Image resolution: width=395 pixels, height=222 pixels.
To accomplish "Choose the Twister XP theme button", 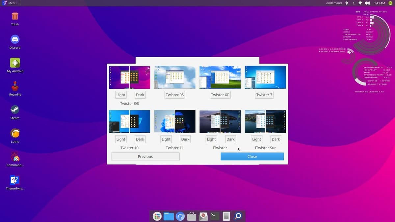I will click(220, 95).
